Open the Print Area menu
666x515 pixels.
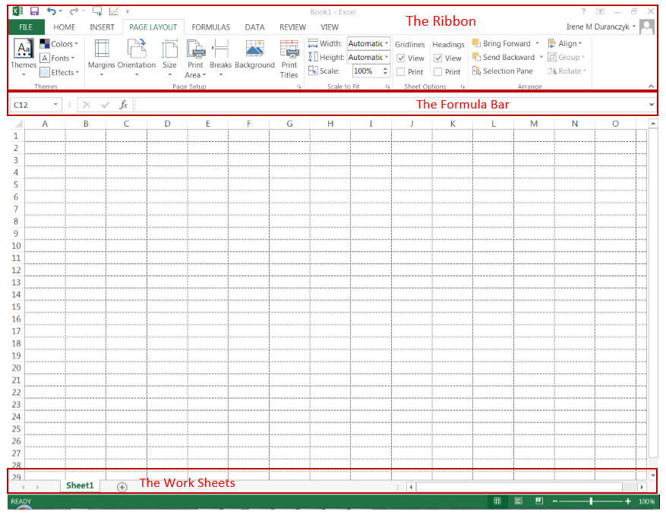[x=195, y=59]
